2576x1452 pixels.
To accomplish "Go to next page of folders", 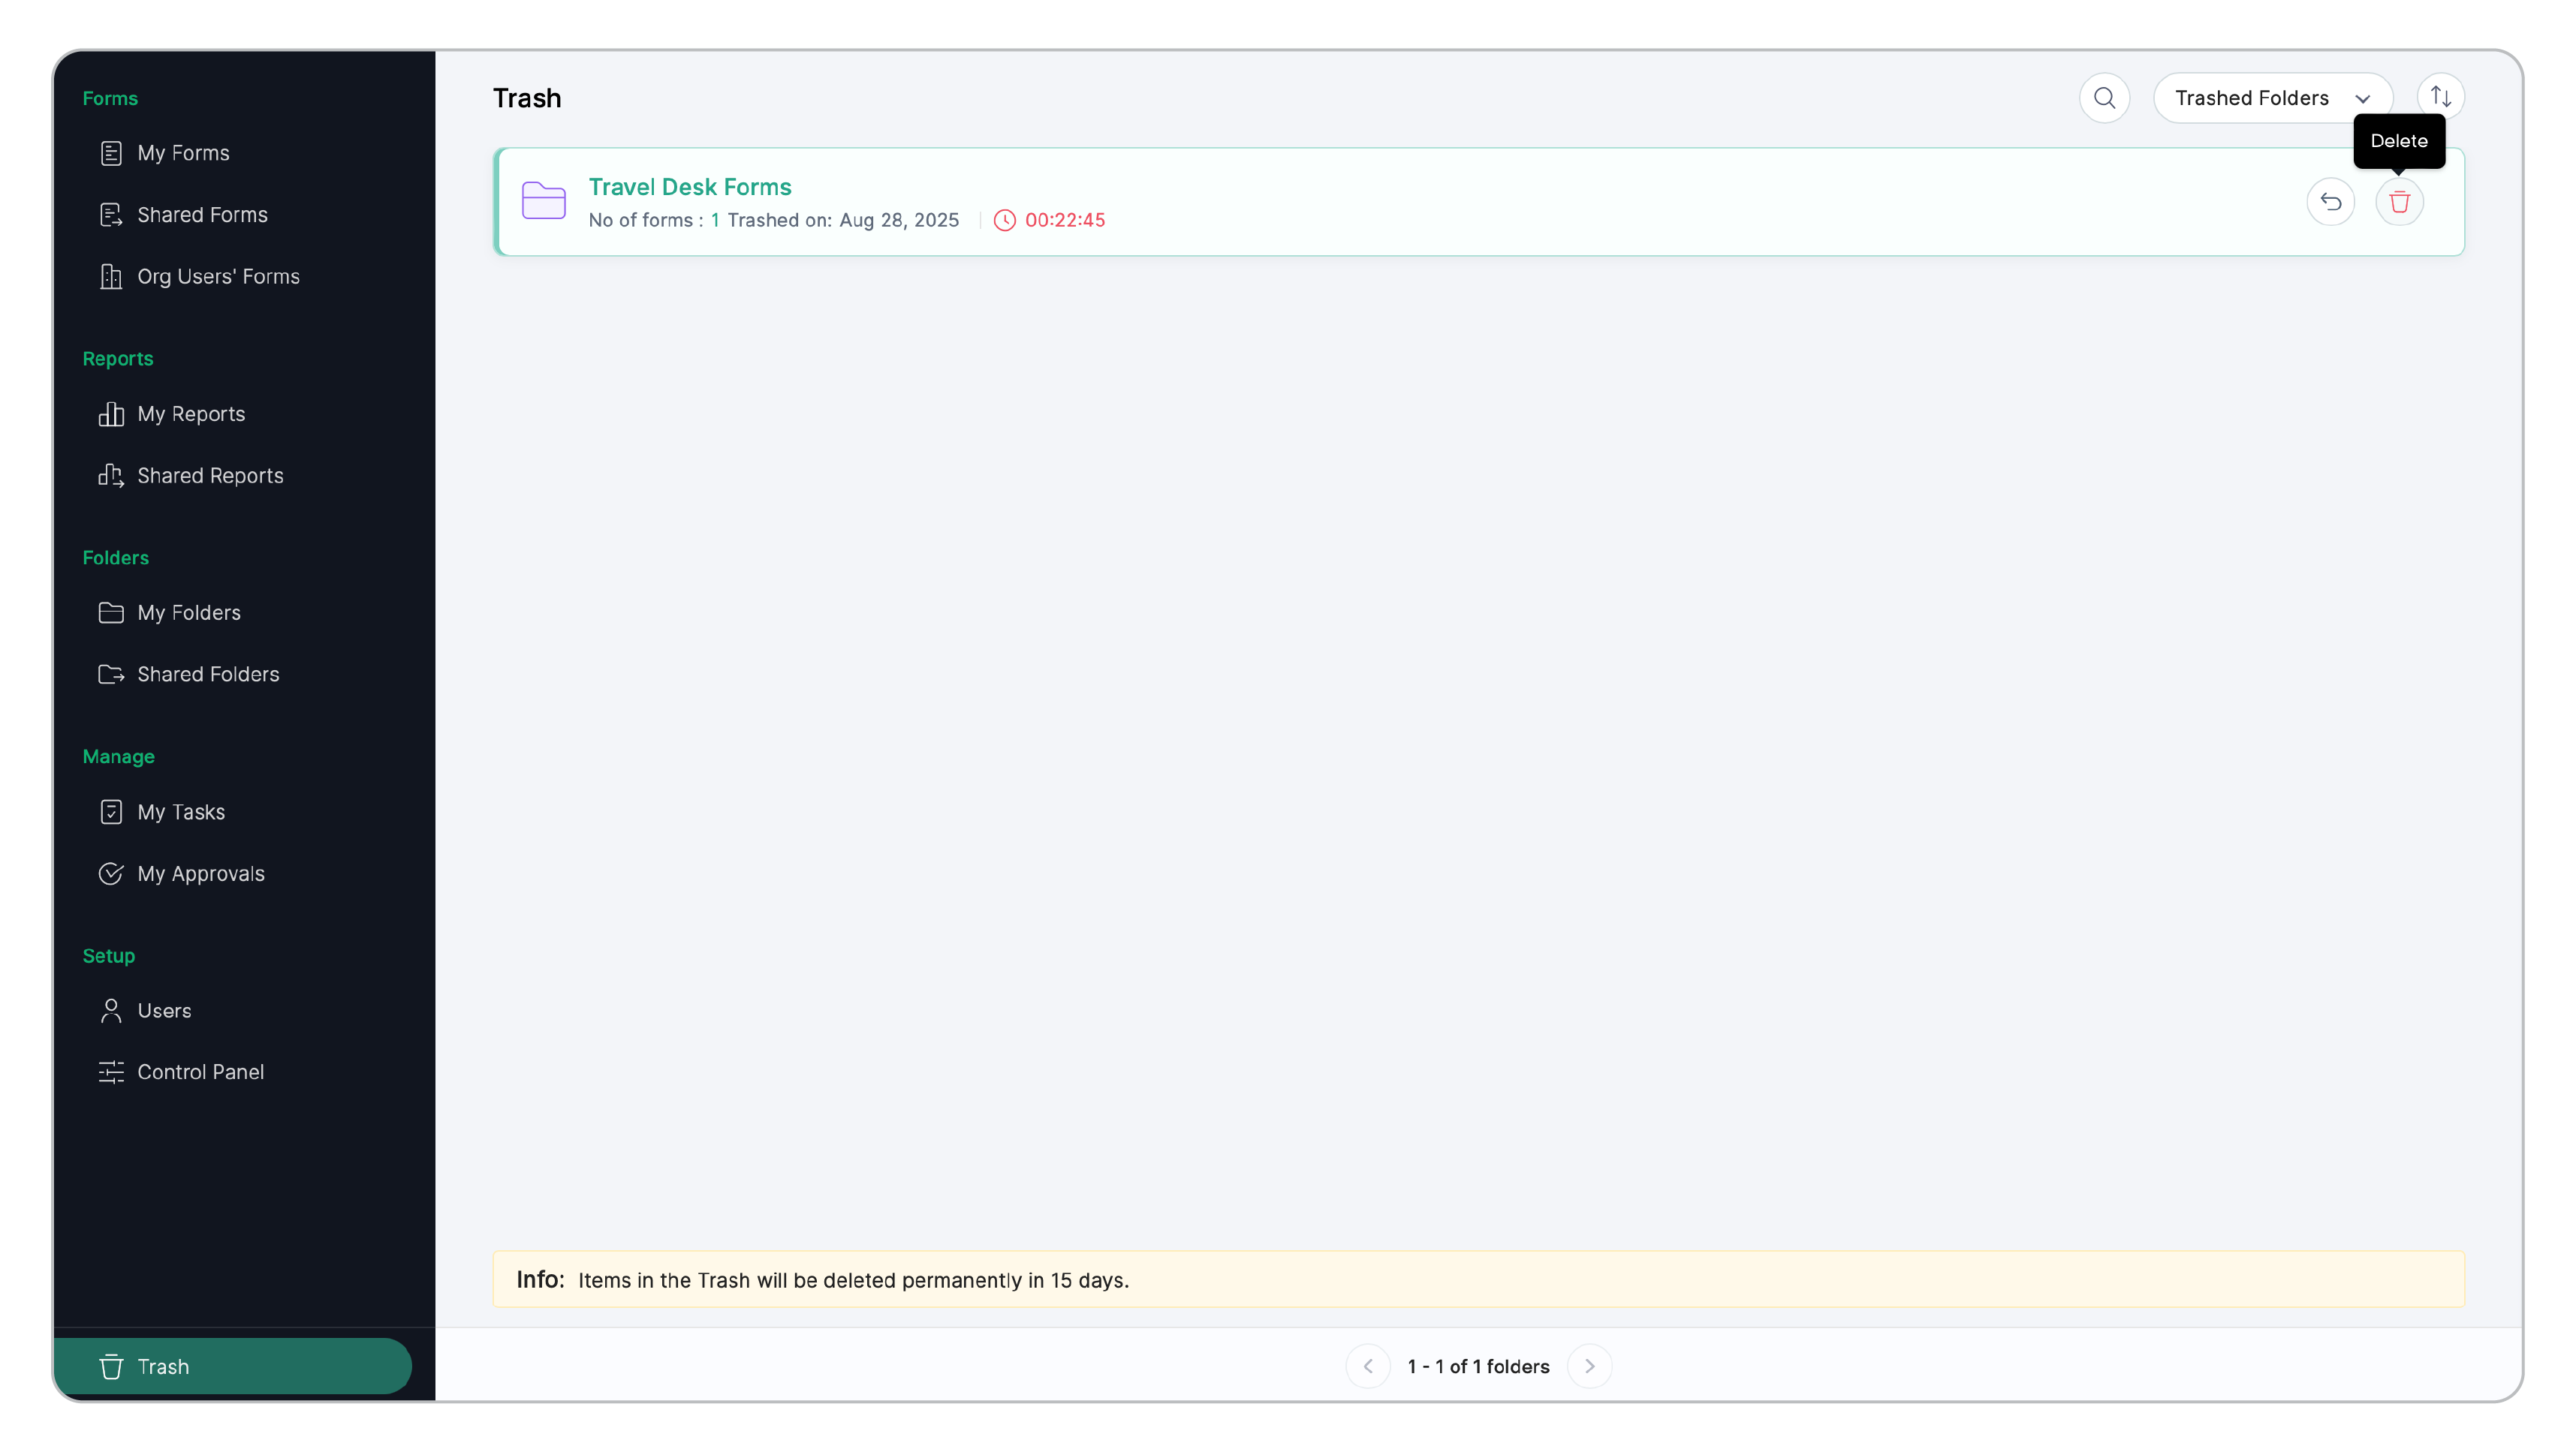I will (1589, 1366).
